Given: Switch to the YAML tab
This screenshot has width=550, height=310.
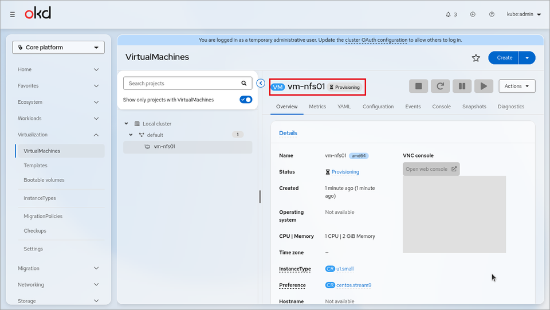Looking at the screenshot, I should 344,107.
